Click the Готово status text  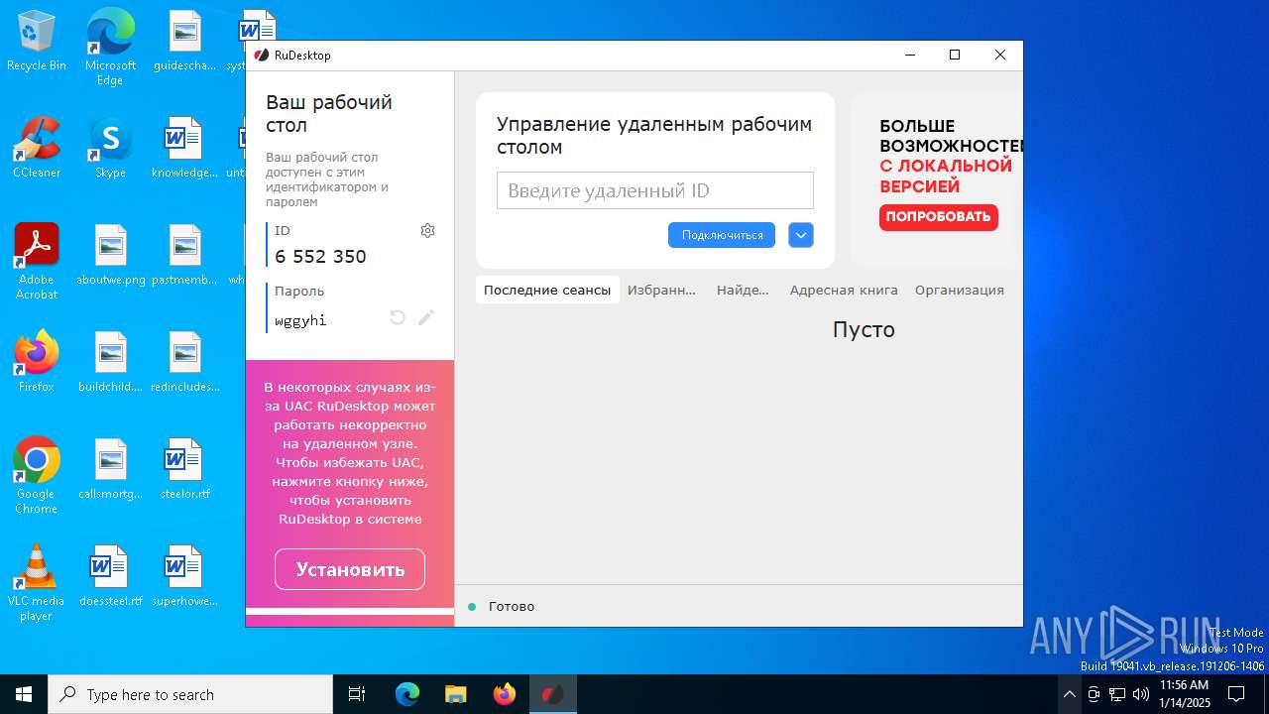[x=512, y=606]
